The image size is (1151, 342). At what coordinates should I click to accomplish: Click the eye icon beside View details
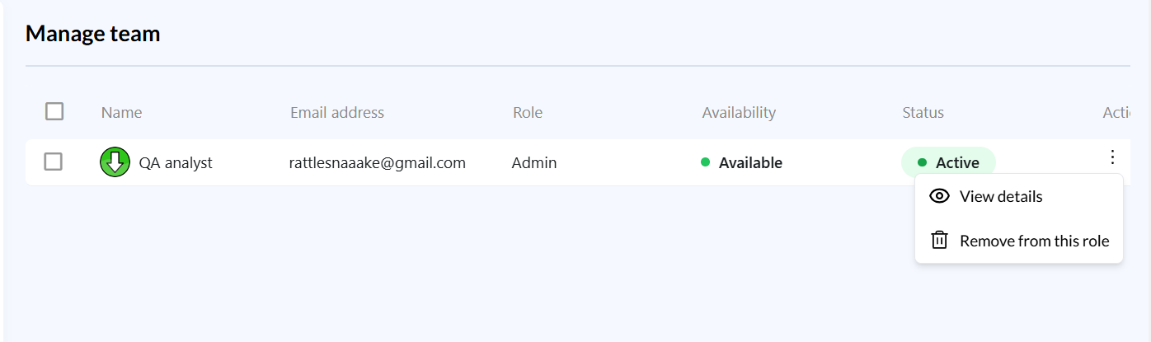(939, 196)
